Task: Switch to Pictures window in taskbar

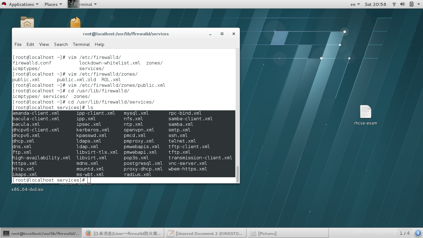Action: pos(288,233)
